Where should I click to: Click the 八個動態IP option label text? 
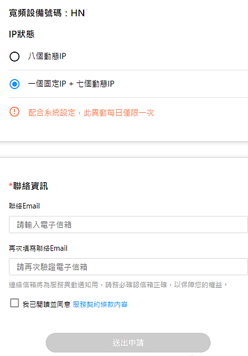click(47, 56)
